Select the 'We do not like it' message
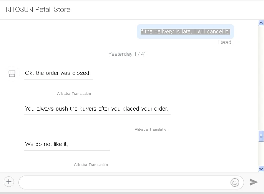Viewport: 264px width, 194px height. [47, 144]
